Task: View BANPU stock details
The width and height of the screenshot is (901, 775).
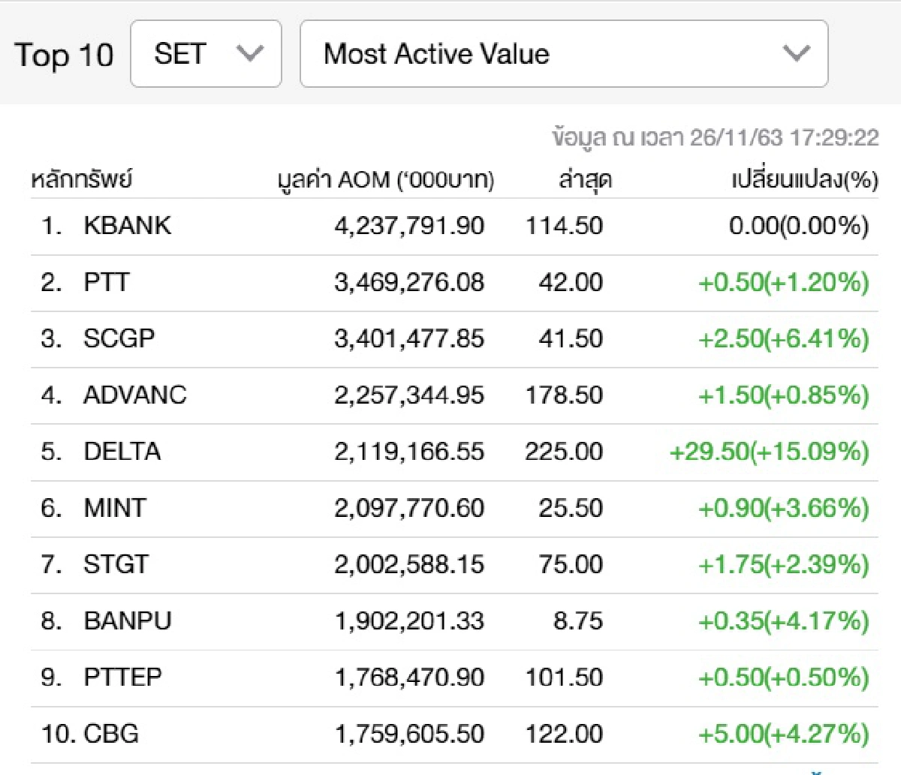Action: click(x=127, y=620)
